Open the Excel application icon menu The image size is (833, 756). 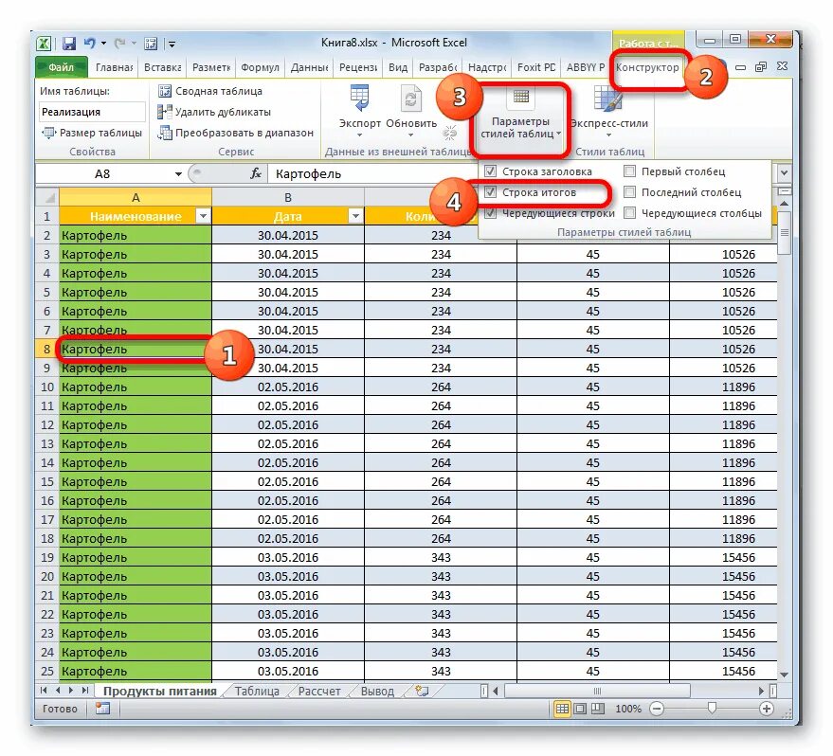45,44
